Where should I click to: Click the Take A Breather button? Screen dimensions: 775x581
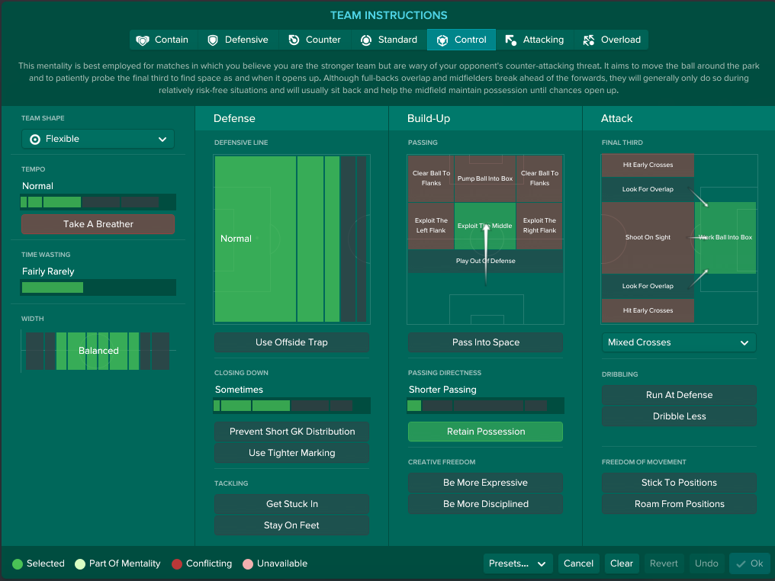tap(98, 224)
